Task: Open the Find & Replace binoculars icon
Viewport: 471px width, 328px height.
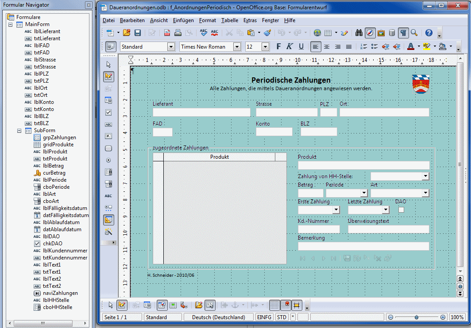Action: [359, 33]
